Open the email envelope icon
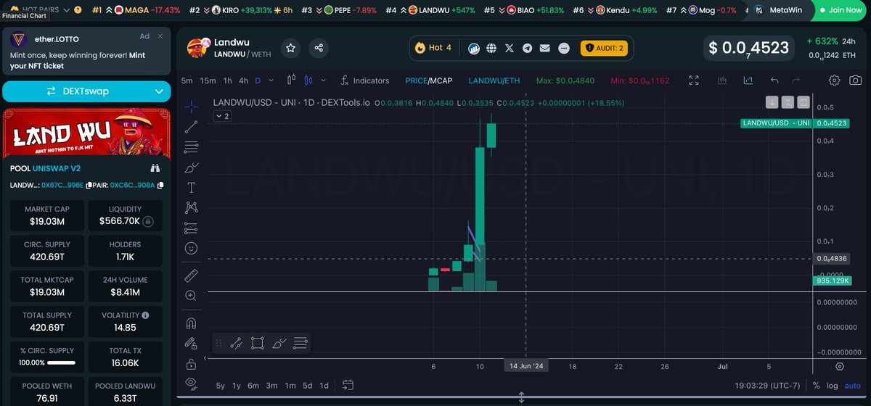Image resolution: width=871 pixels, height=406 pixels. [x=545, y=48]
